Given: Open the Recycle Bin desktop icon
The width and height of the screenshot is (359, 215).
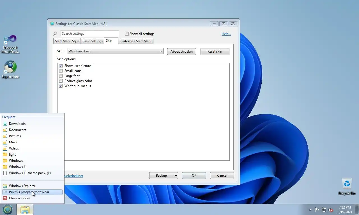Looking at the screenshot, I should click(347, 187).
